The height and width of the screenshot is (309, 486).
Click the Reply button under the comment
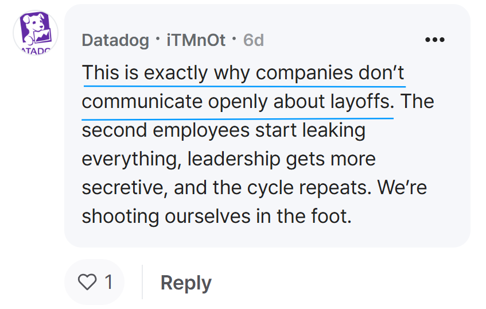pos(186,283)
